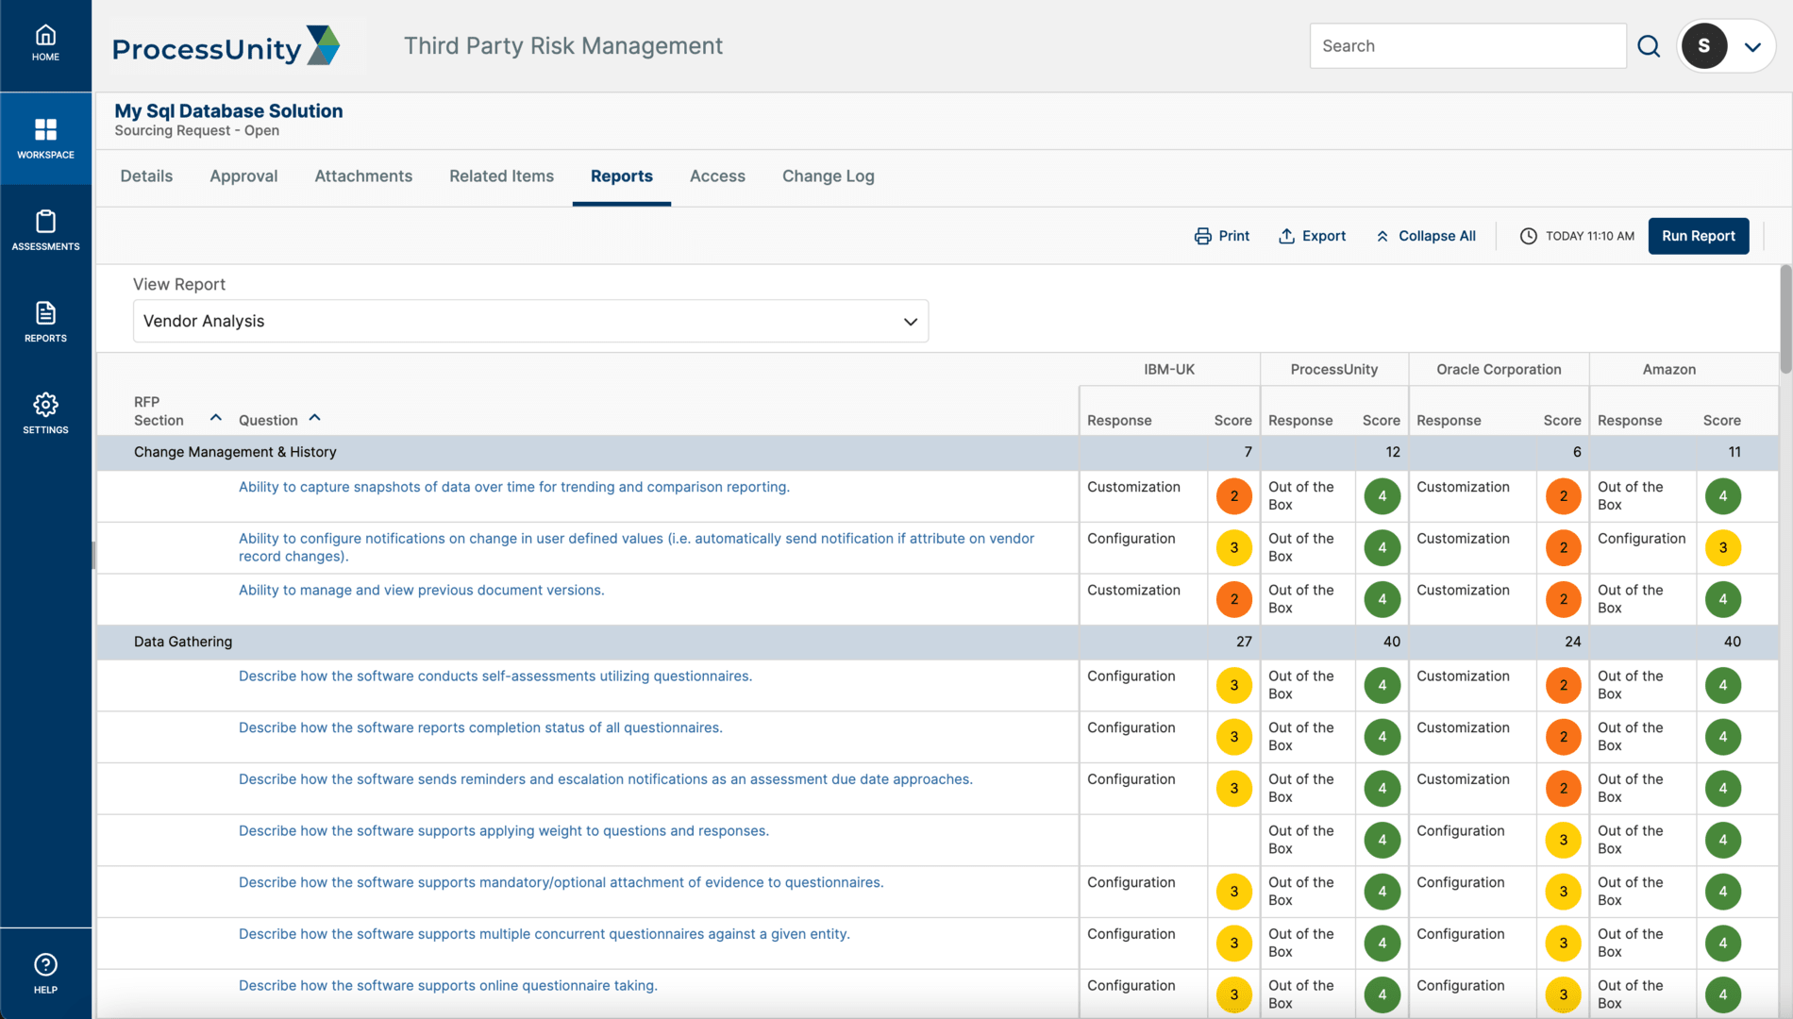
Task: Click Amazon score 3 for change notifications
Action: (1722, 547)
